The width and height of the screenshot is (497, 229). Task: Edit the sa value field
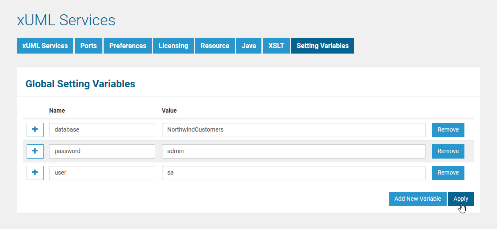(x=293, y=172)
